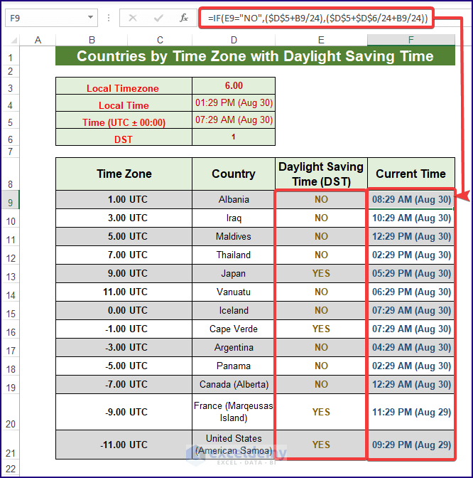Click the Select All corner triangle
473x478 pixels.
[13, 41]
